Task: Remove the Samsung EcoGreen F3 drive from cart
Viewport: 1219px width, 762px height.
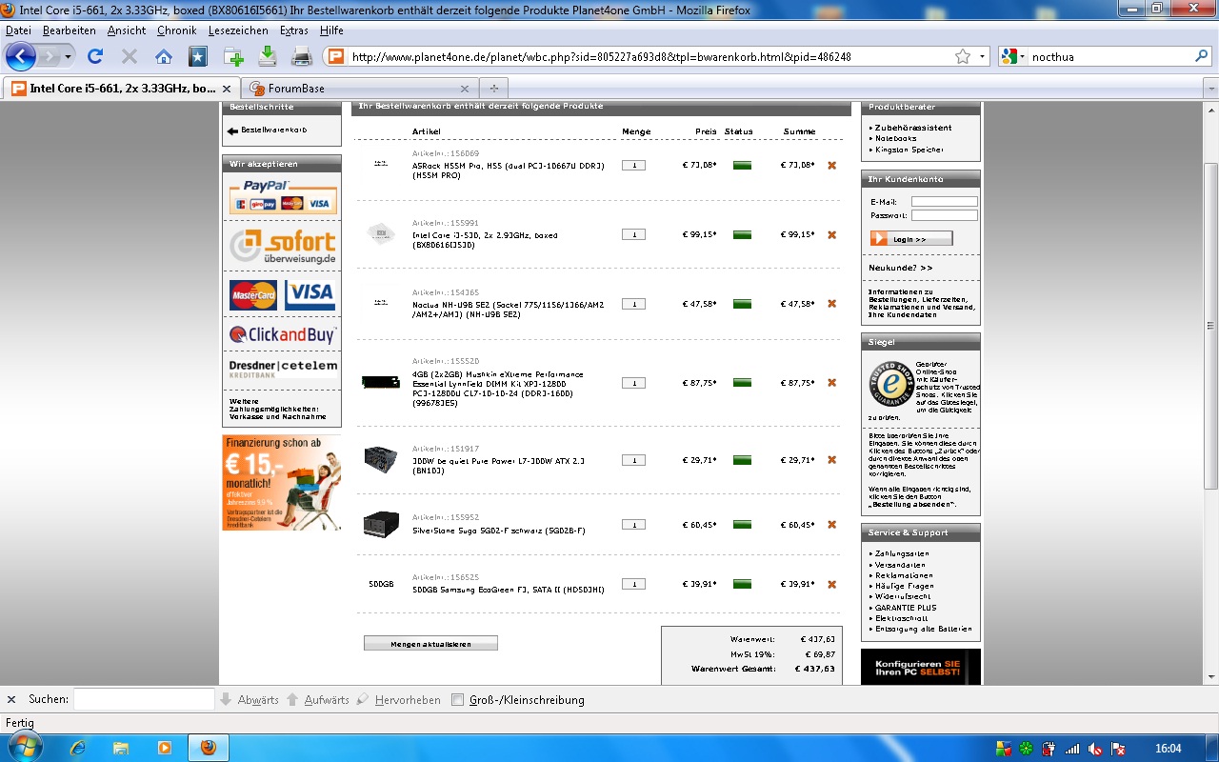Action: pyautogui.click(x=831, y=585)
